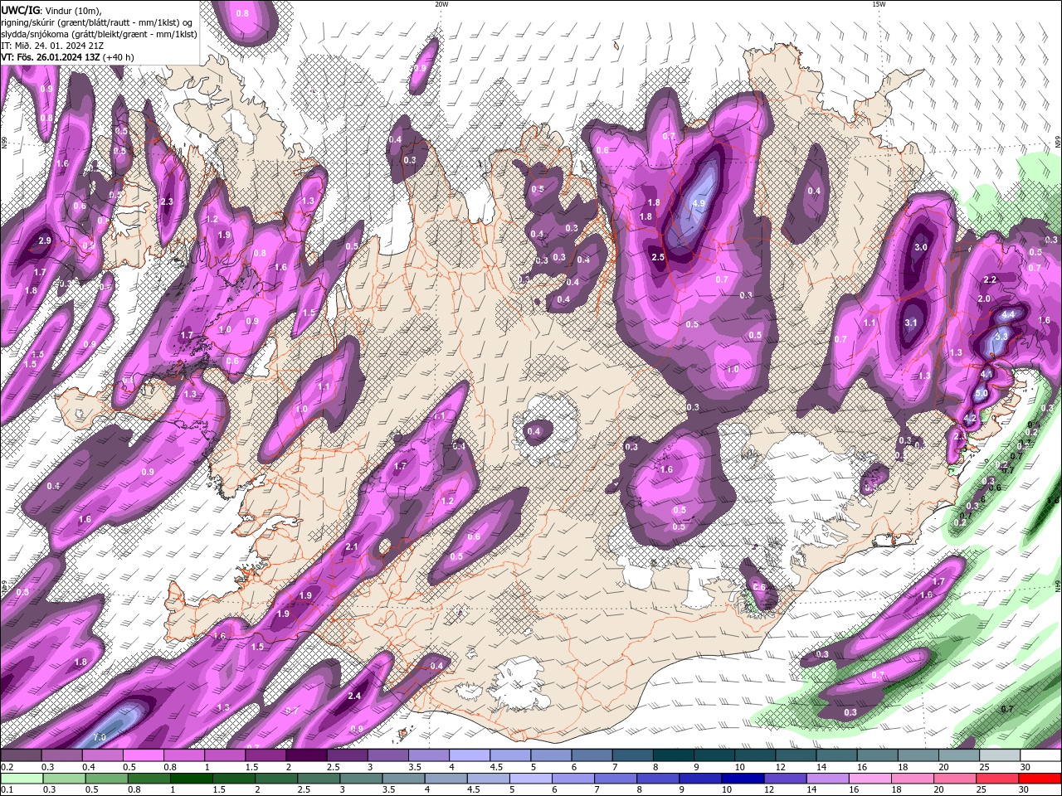The width and height of the screenshot is (1062, 796).
Task: Select lower legend pink swatch at 16
Action: pyautogui.click(x=870, y=779)
